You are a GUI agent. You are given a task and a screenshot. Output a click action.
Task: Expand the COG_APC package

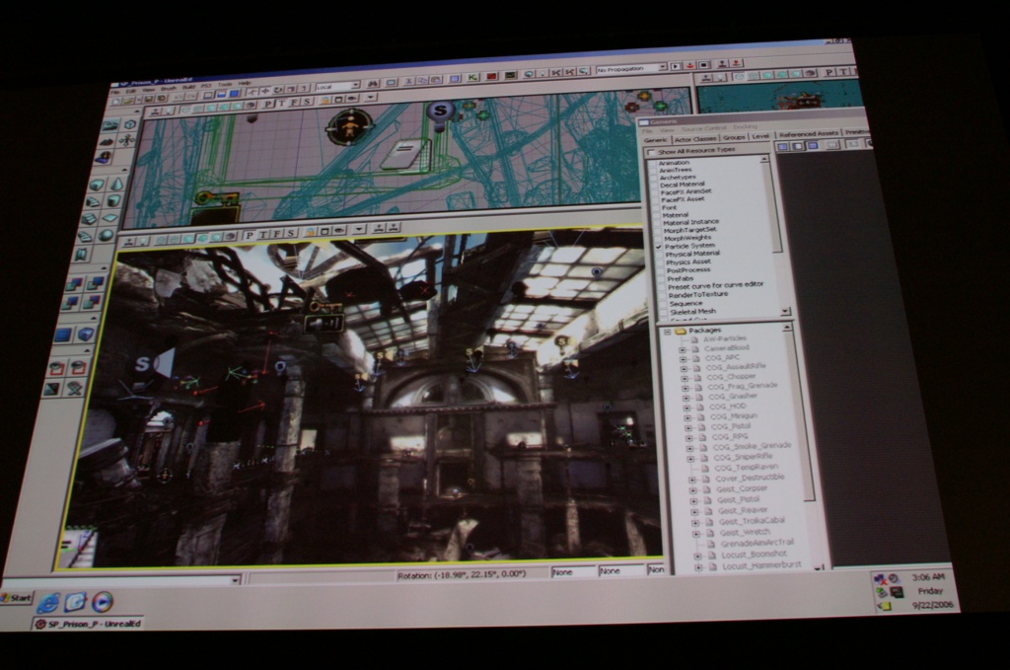click(683, 357)
